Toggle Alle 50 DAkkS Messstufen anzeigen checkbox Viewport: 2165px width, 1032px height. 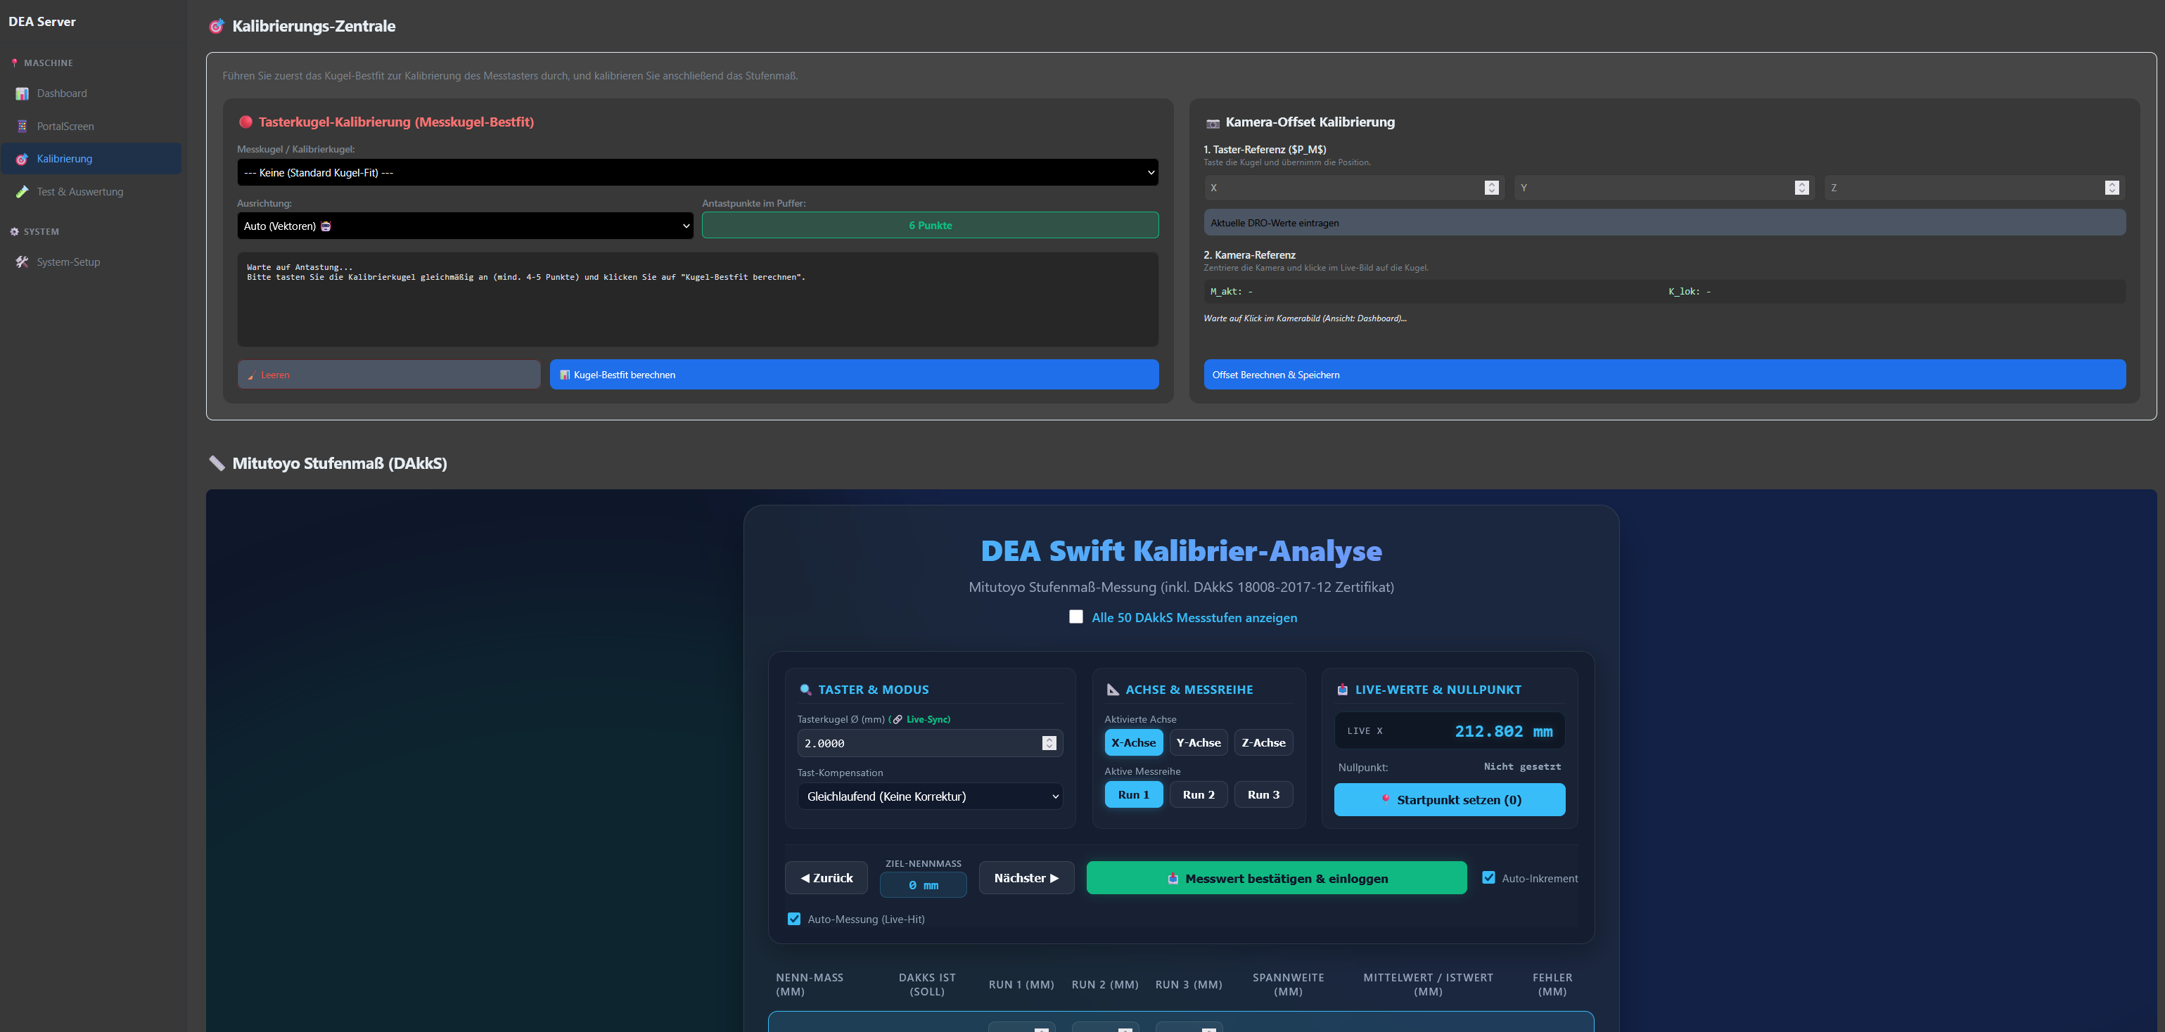[x=1075, y=617]
